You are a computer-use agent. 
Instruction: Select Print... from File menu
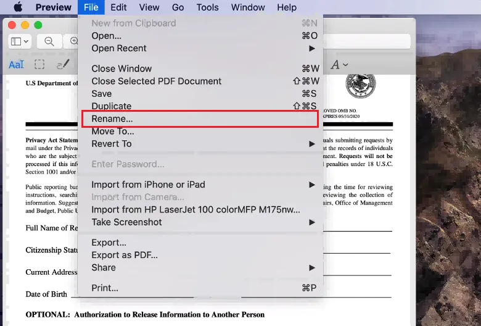click(200, 288)
